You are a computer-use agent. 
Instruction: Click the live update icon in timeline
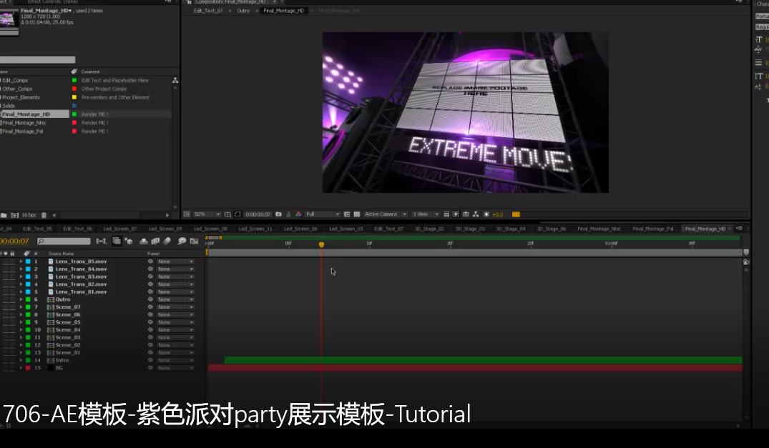point(117,241)
